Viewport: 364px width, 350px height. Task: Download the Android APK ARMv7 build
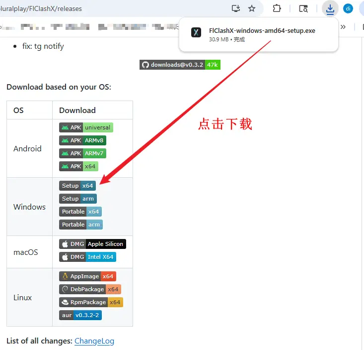(82, 153)
